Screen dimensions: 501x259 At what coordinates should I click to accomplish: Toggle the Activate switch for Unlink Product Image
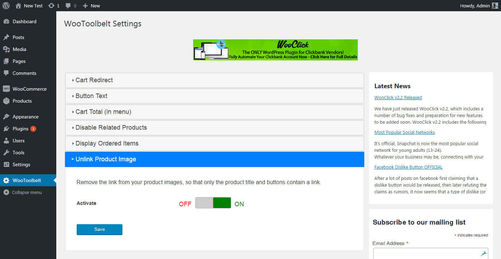(x=213, y=203)
